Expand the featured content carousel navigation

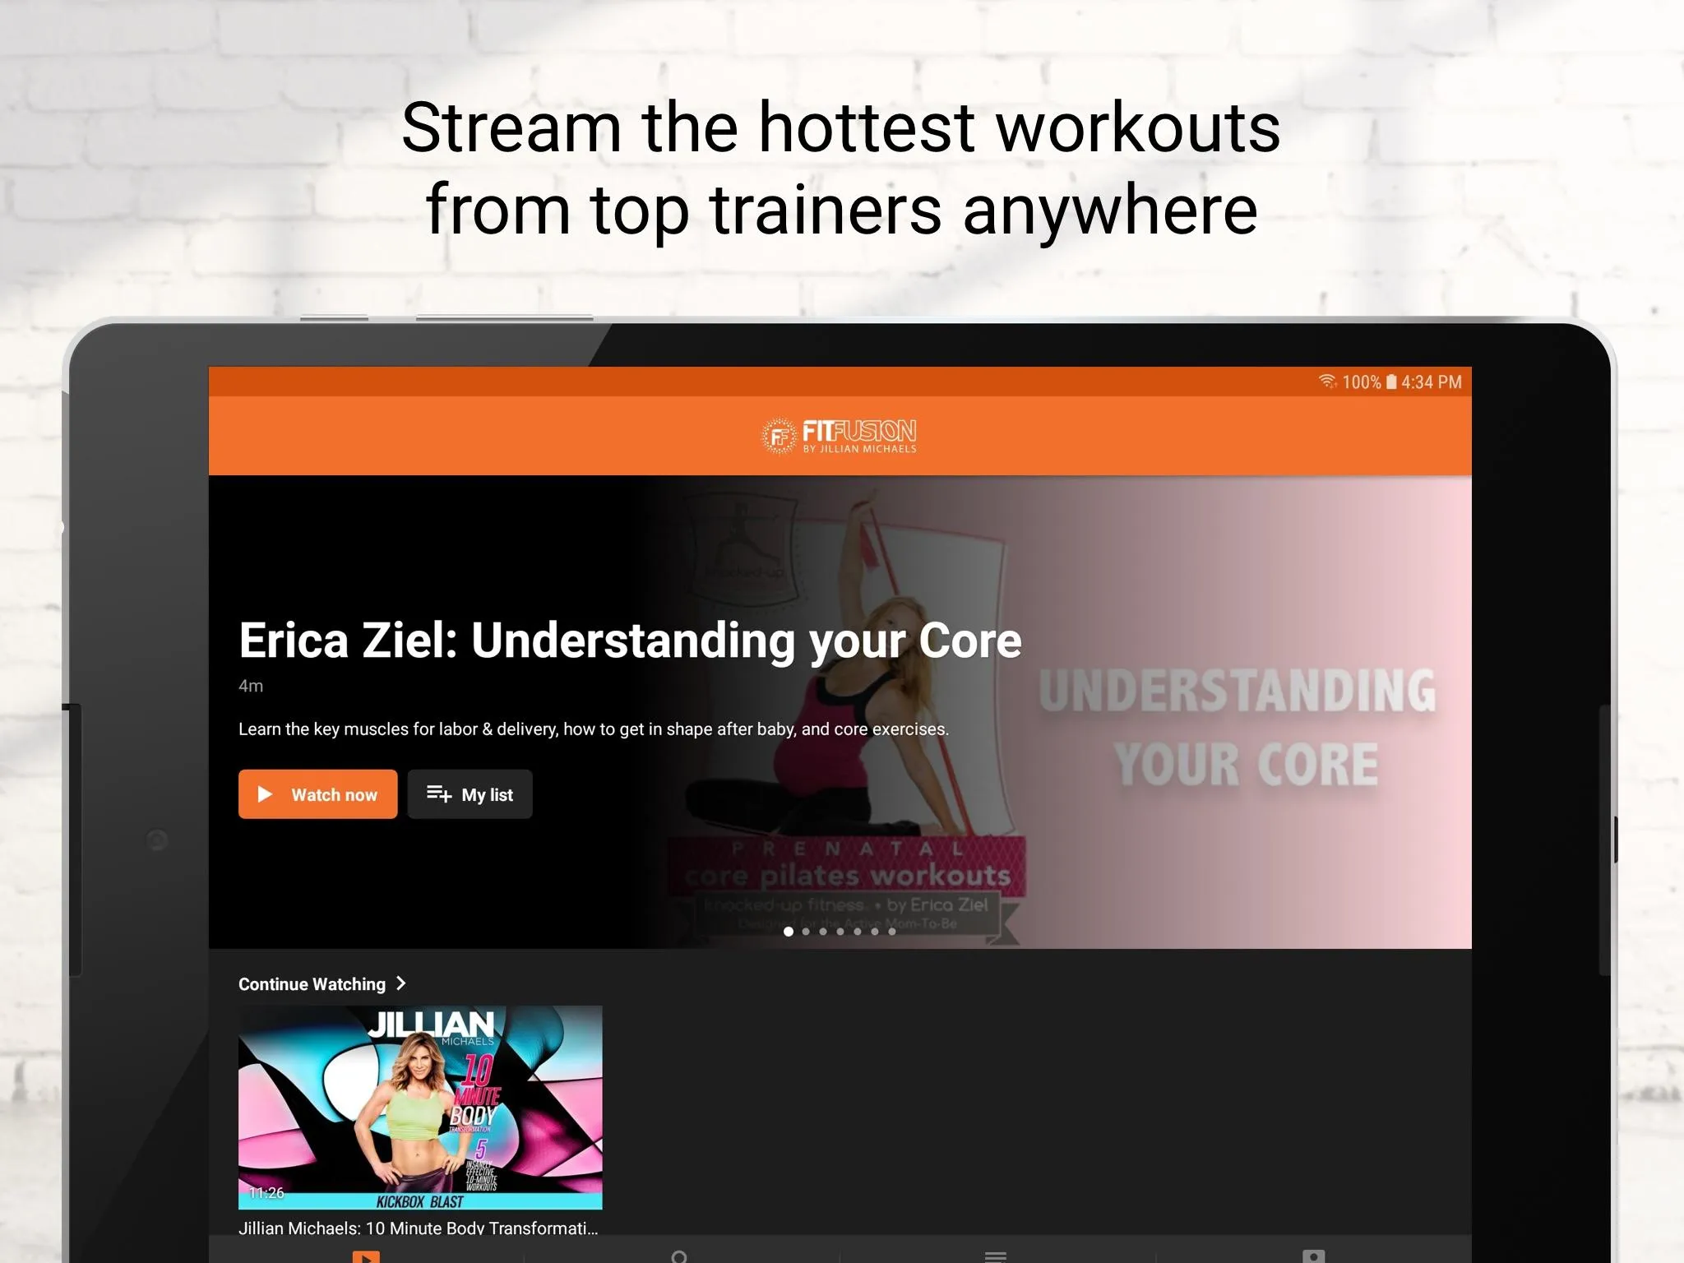click(840, 932)
